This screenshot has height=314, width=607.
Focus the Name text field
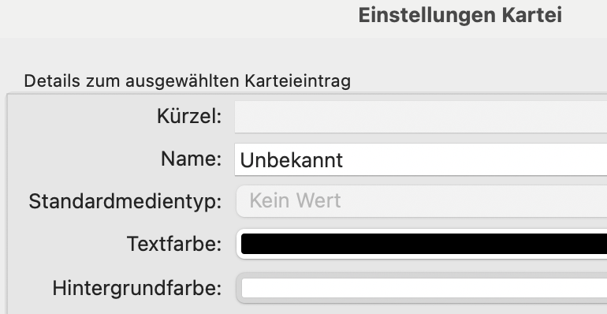[421, 159]
